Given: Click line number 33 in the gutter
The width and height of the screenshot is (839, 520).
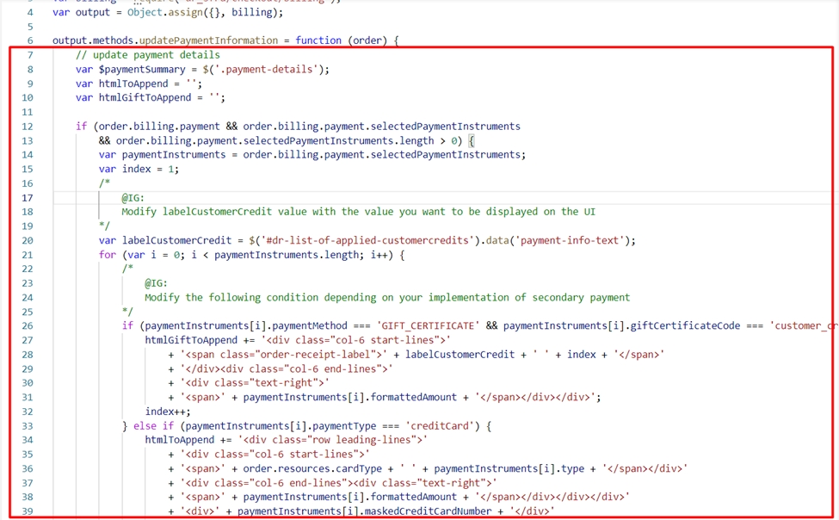Looking at the screenshot, I should (x=28, y=426).
